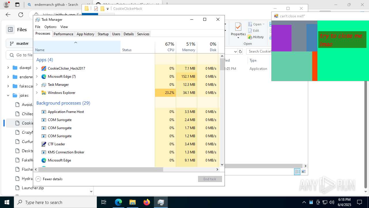Switch to the App history tab
Viewport: 369px width, 208px height.
pyautogui.click(x=85, y=34)
